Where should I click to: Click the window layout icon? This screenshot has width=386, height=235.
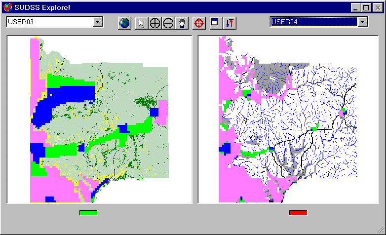coord(216,23)
